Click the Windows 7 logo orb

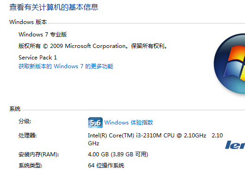coord(230,64)
